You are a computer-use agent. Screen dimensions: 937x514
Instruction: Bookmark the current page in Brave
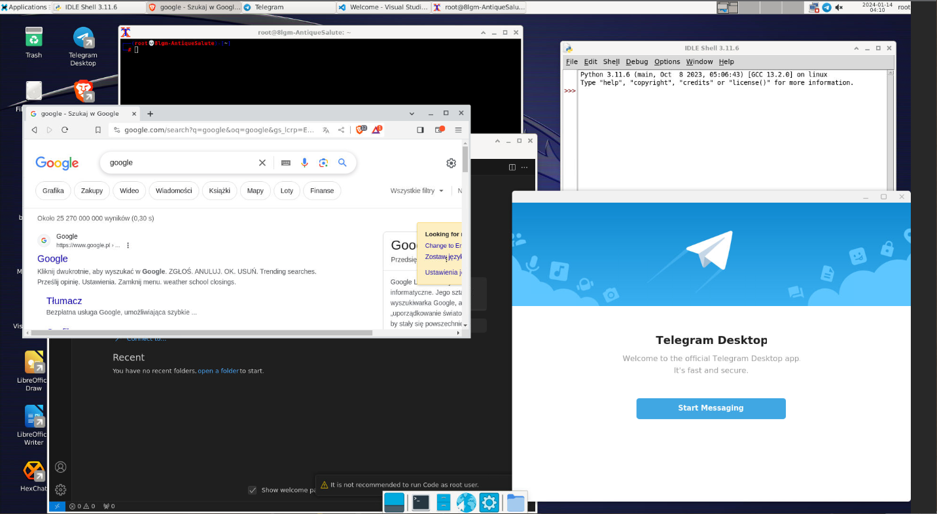98,130
